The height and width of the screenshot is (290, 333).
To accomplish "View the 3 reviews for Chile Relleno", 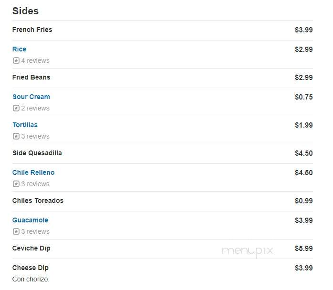I will click(x=35, y=184).
